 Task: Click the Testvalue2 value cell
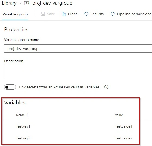[x=124, y=138]
